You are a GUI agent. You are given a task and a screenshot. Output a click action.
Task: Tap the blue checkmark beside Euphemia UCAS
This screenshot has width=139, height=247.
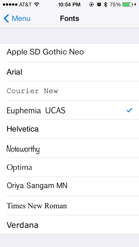[129, 110]
